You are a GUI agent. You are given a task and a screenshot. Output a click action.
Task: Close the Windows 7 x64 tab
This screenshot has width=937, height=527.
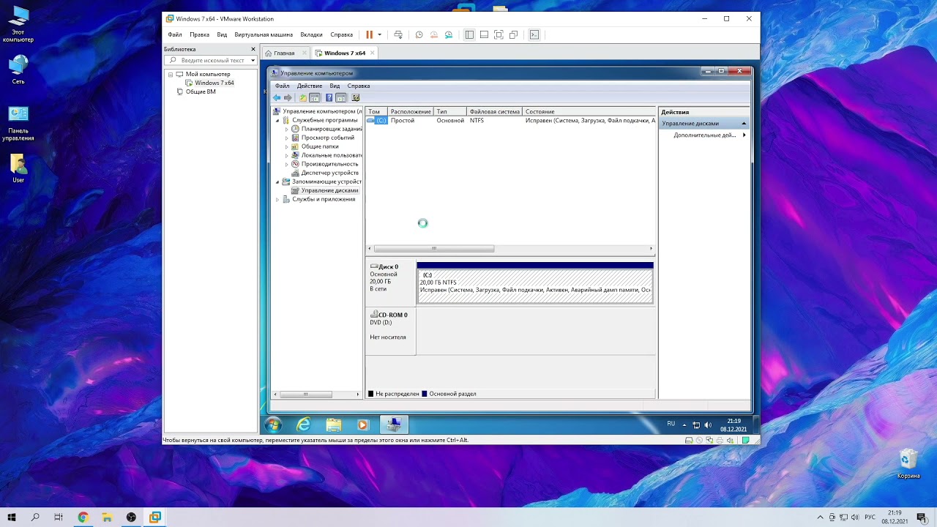[x=373, y=53]
